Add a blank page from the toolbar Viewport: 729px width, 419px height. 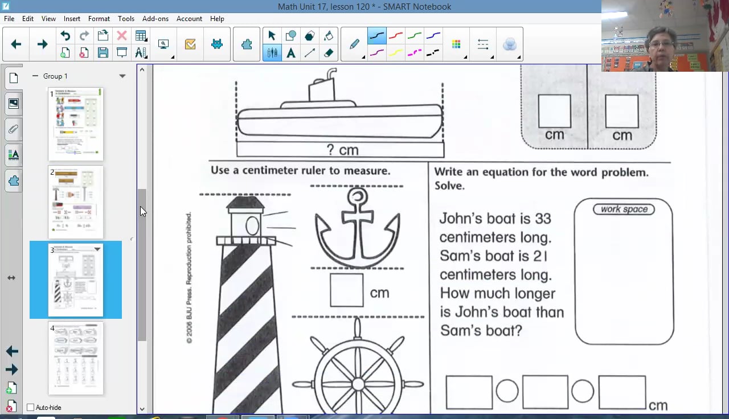pos(65,53)
